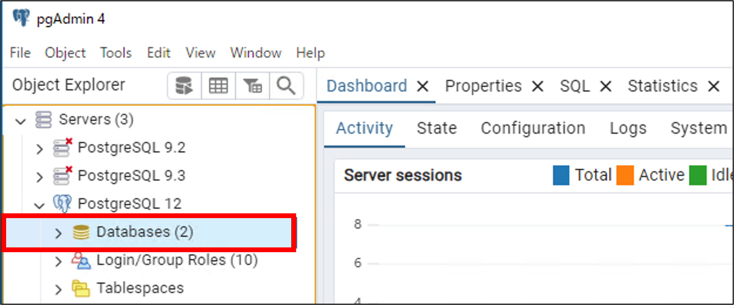Click the Tablespaces folder icon
Screen dimensions: 734x305
[x=81, y=288]
